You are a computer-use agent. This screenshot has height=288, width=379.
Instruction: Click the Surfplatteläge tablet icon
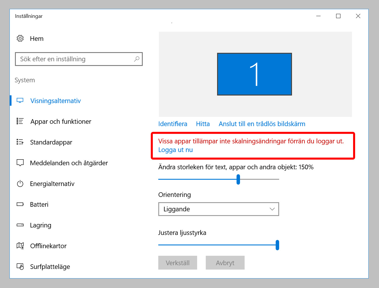click(x=20, y=266)
